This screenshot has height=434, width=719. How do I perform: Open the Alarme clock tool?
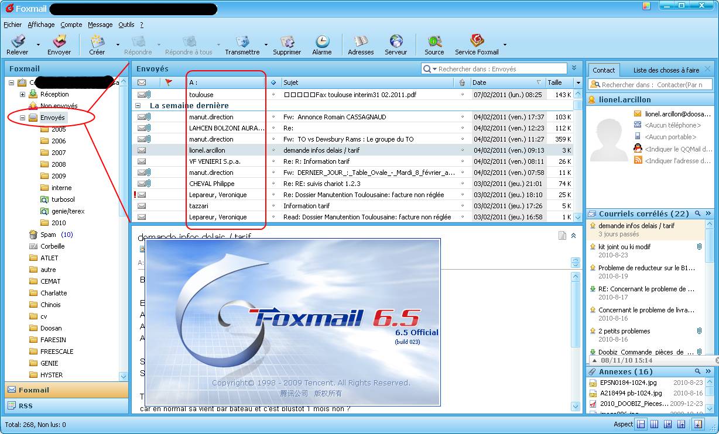(322, 41)
